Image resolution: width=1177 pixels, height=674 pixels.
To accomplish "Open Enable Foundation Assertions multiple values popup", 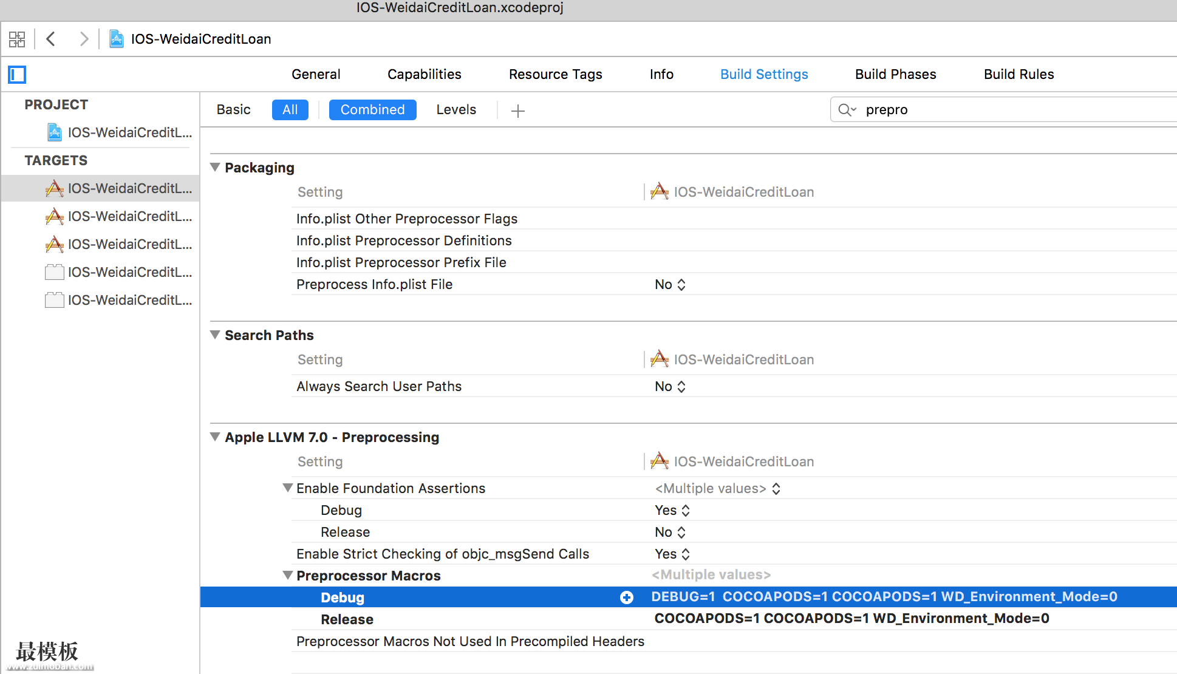I will 718,489.
